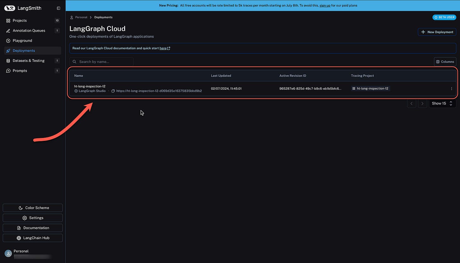Click the Personal breadcrumb

81,17
